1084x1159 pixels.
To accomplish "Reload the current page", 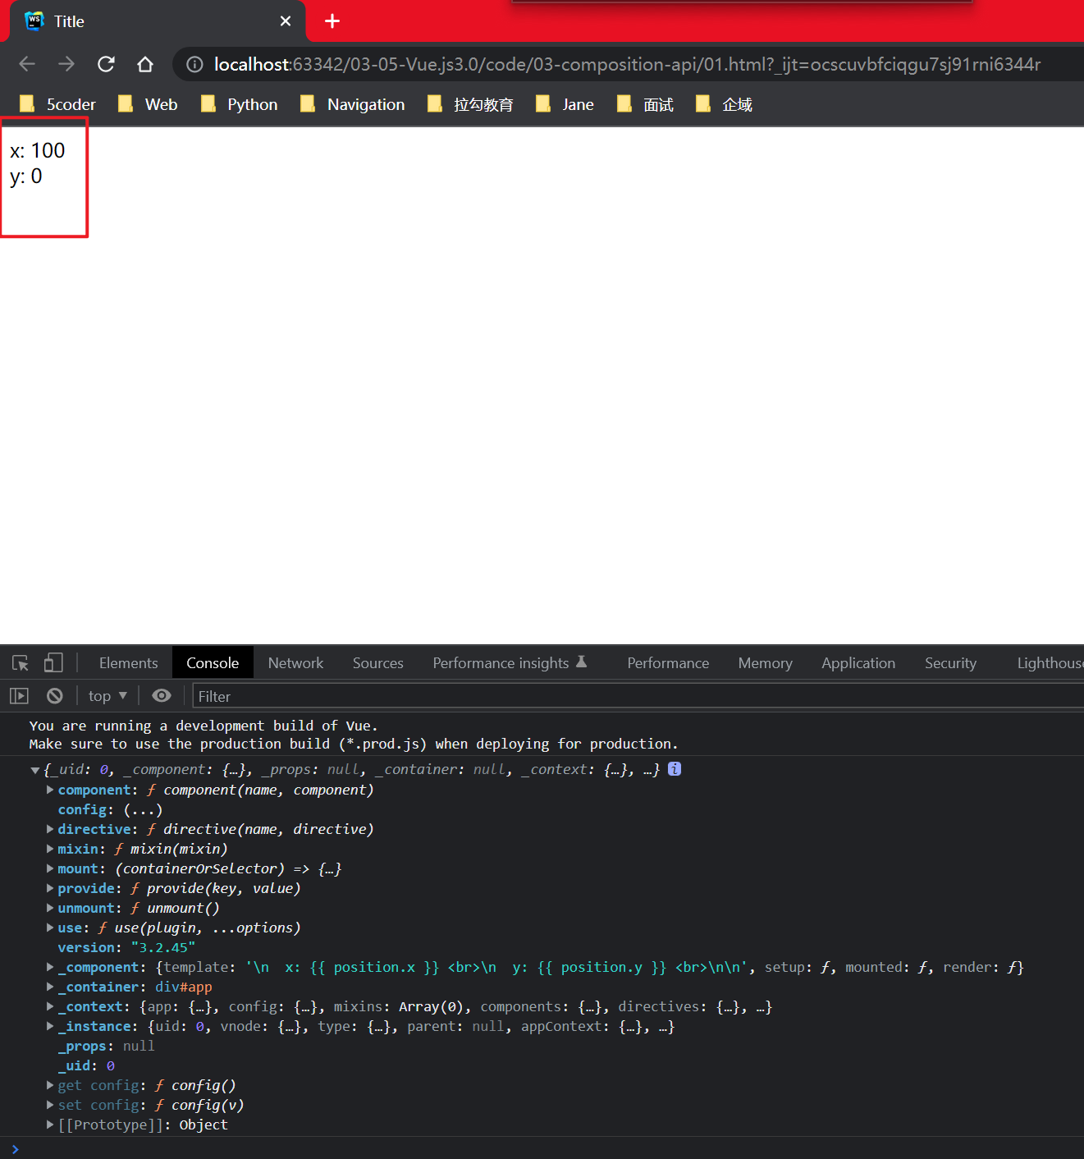I will (106, 64).
